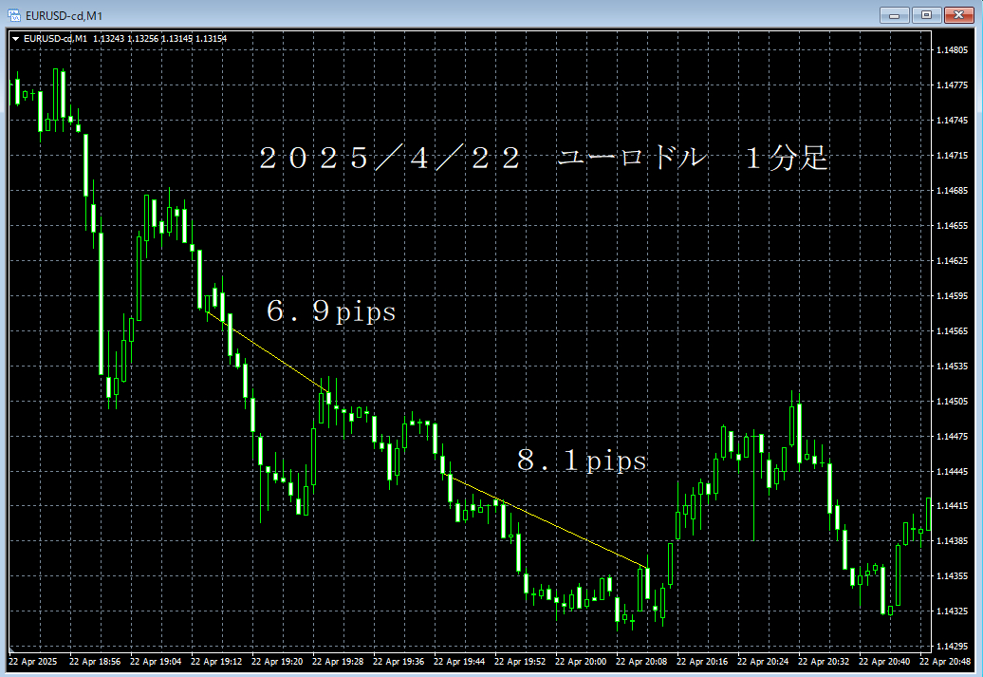Click the 1.14595 price axis label
Image resolution: width=983 pixels, height=677 pixels.
[x=952, y=296]
